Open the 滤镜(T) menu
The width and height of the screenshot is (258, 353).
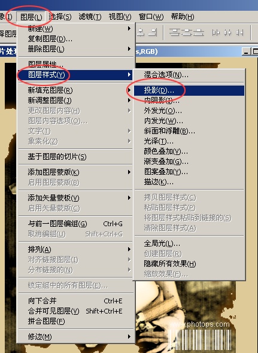pos(90,17)
